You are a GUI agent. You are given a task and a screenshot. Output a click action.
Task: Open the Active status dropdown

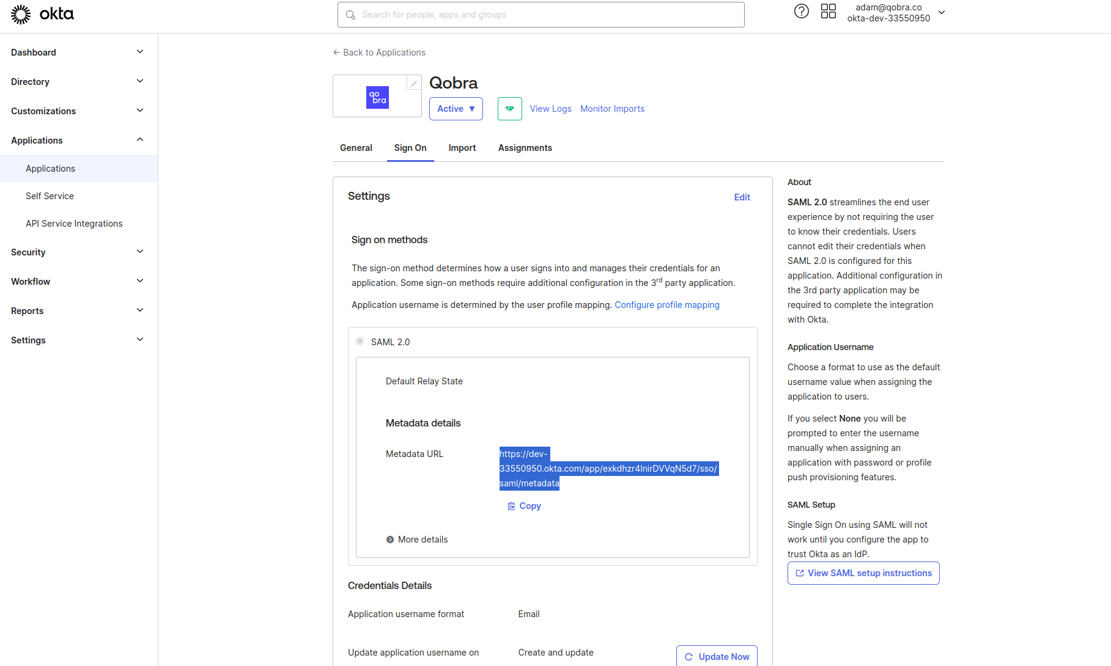click(456, 109)
